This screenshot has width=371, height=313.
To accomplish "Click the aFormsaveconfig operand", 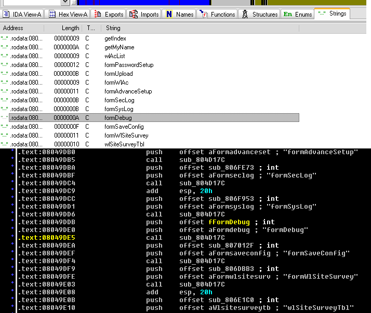I will coord(239,253).
